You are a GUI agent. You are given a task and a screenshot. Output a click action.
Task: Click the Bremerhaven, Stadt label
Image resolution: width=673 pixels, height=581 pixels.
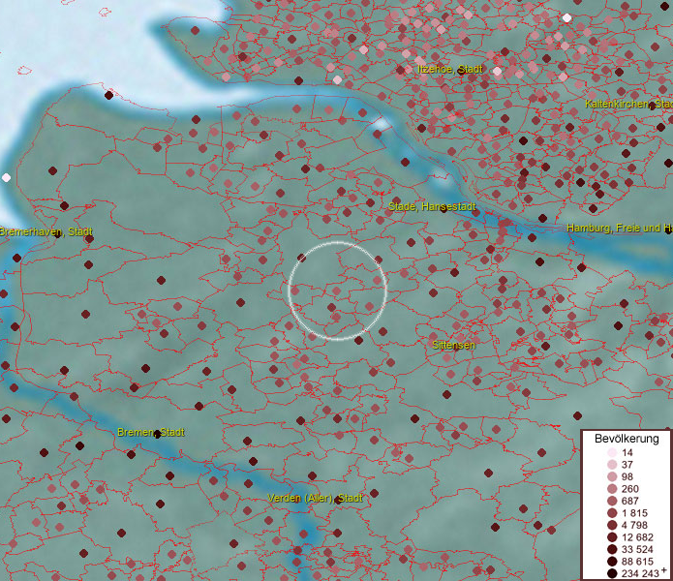tap(46, 232)
